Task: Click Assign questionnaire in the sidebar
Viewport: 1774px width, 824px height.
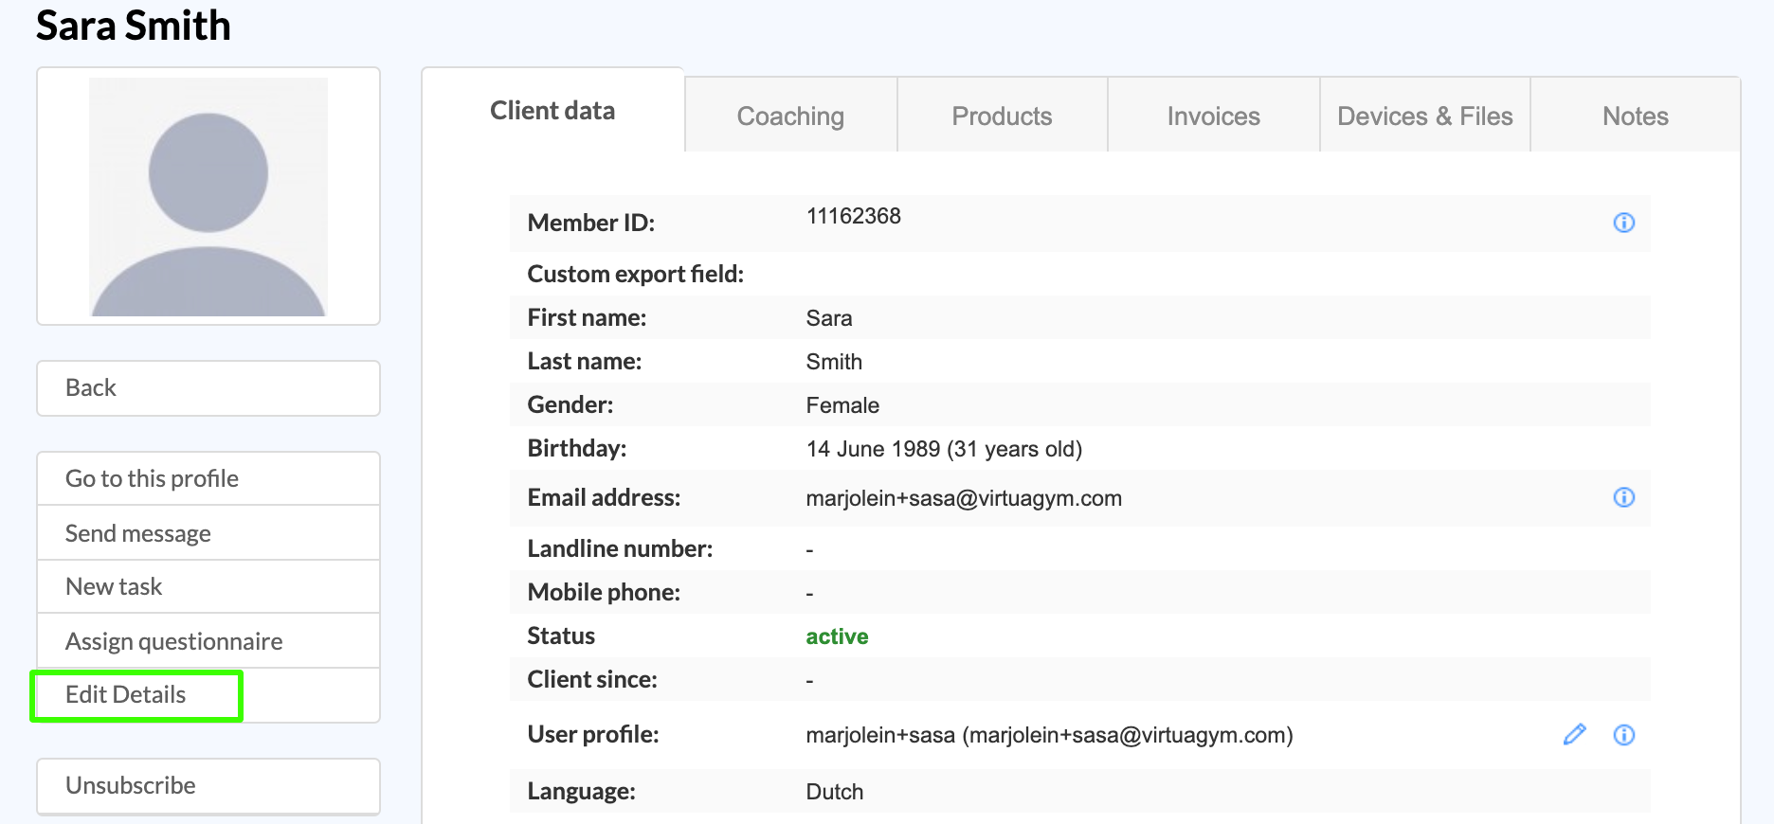Action: (208, 641)
